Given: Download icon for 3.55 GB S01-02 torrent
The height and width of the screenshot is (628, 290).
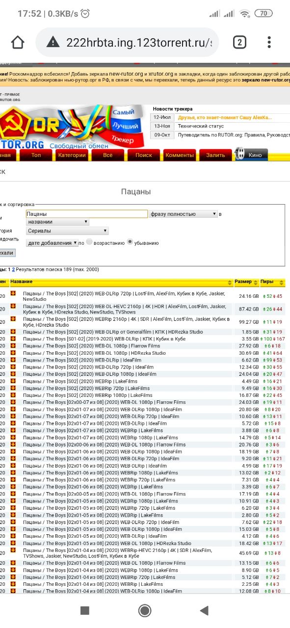Looking at the screenshot, I should pyautogui.click(x=13, y=339).
